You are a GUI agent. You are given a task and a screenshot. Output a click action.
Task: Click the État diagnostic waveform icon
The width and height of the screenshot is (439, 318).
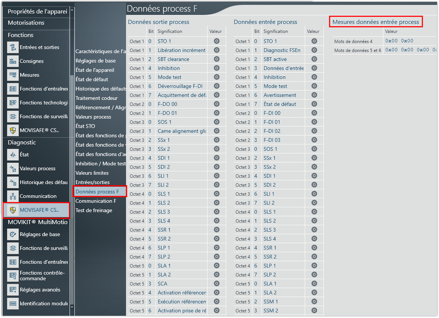click(13, 154)
